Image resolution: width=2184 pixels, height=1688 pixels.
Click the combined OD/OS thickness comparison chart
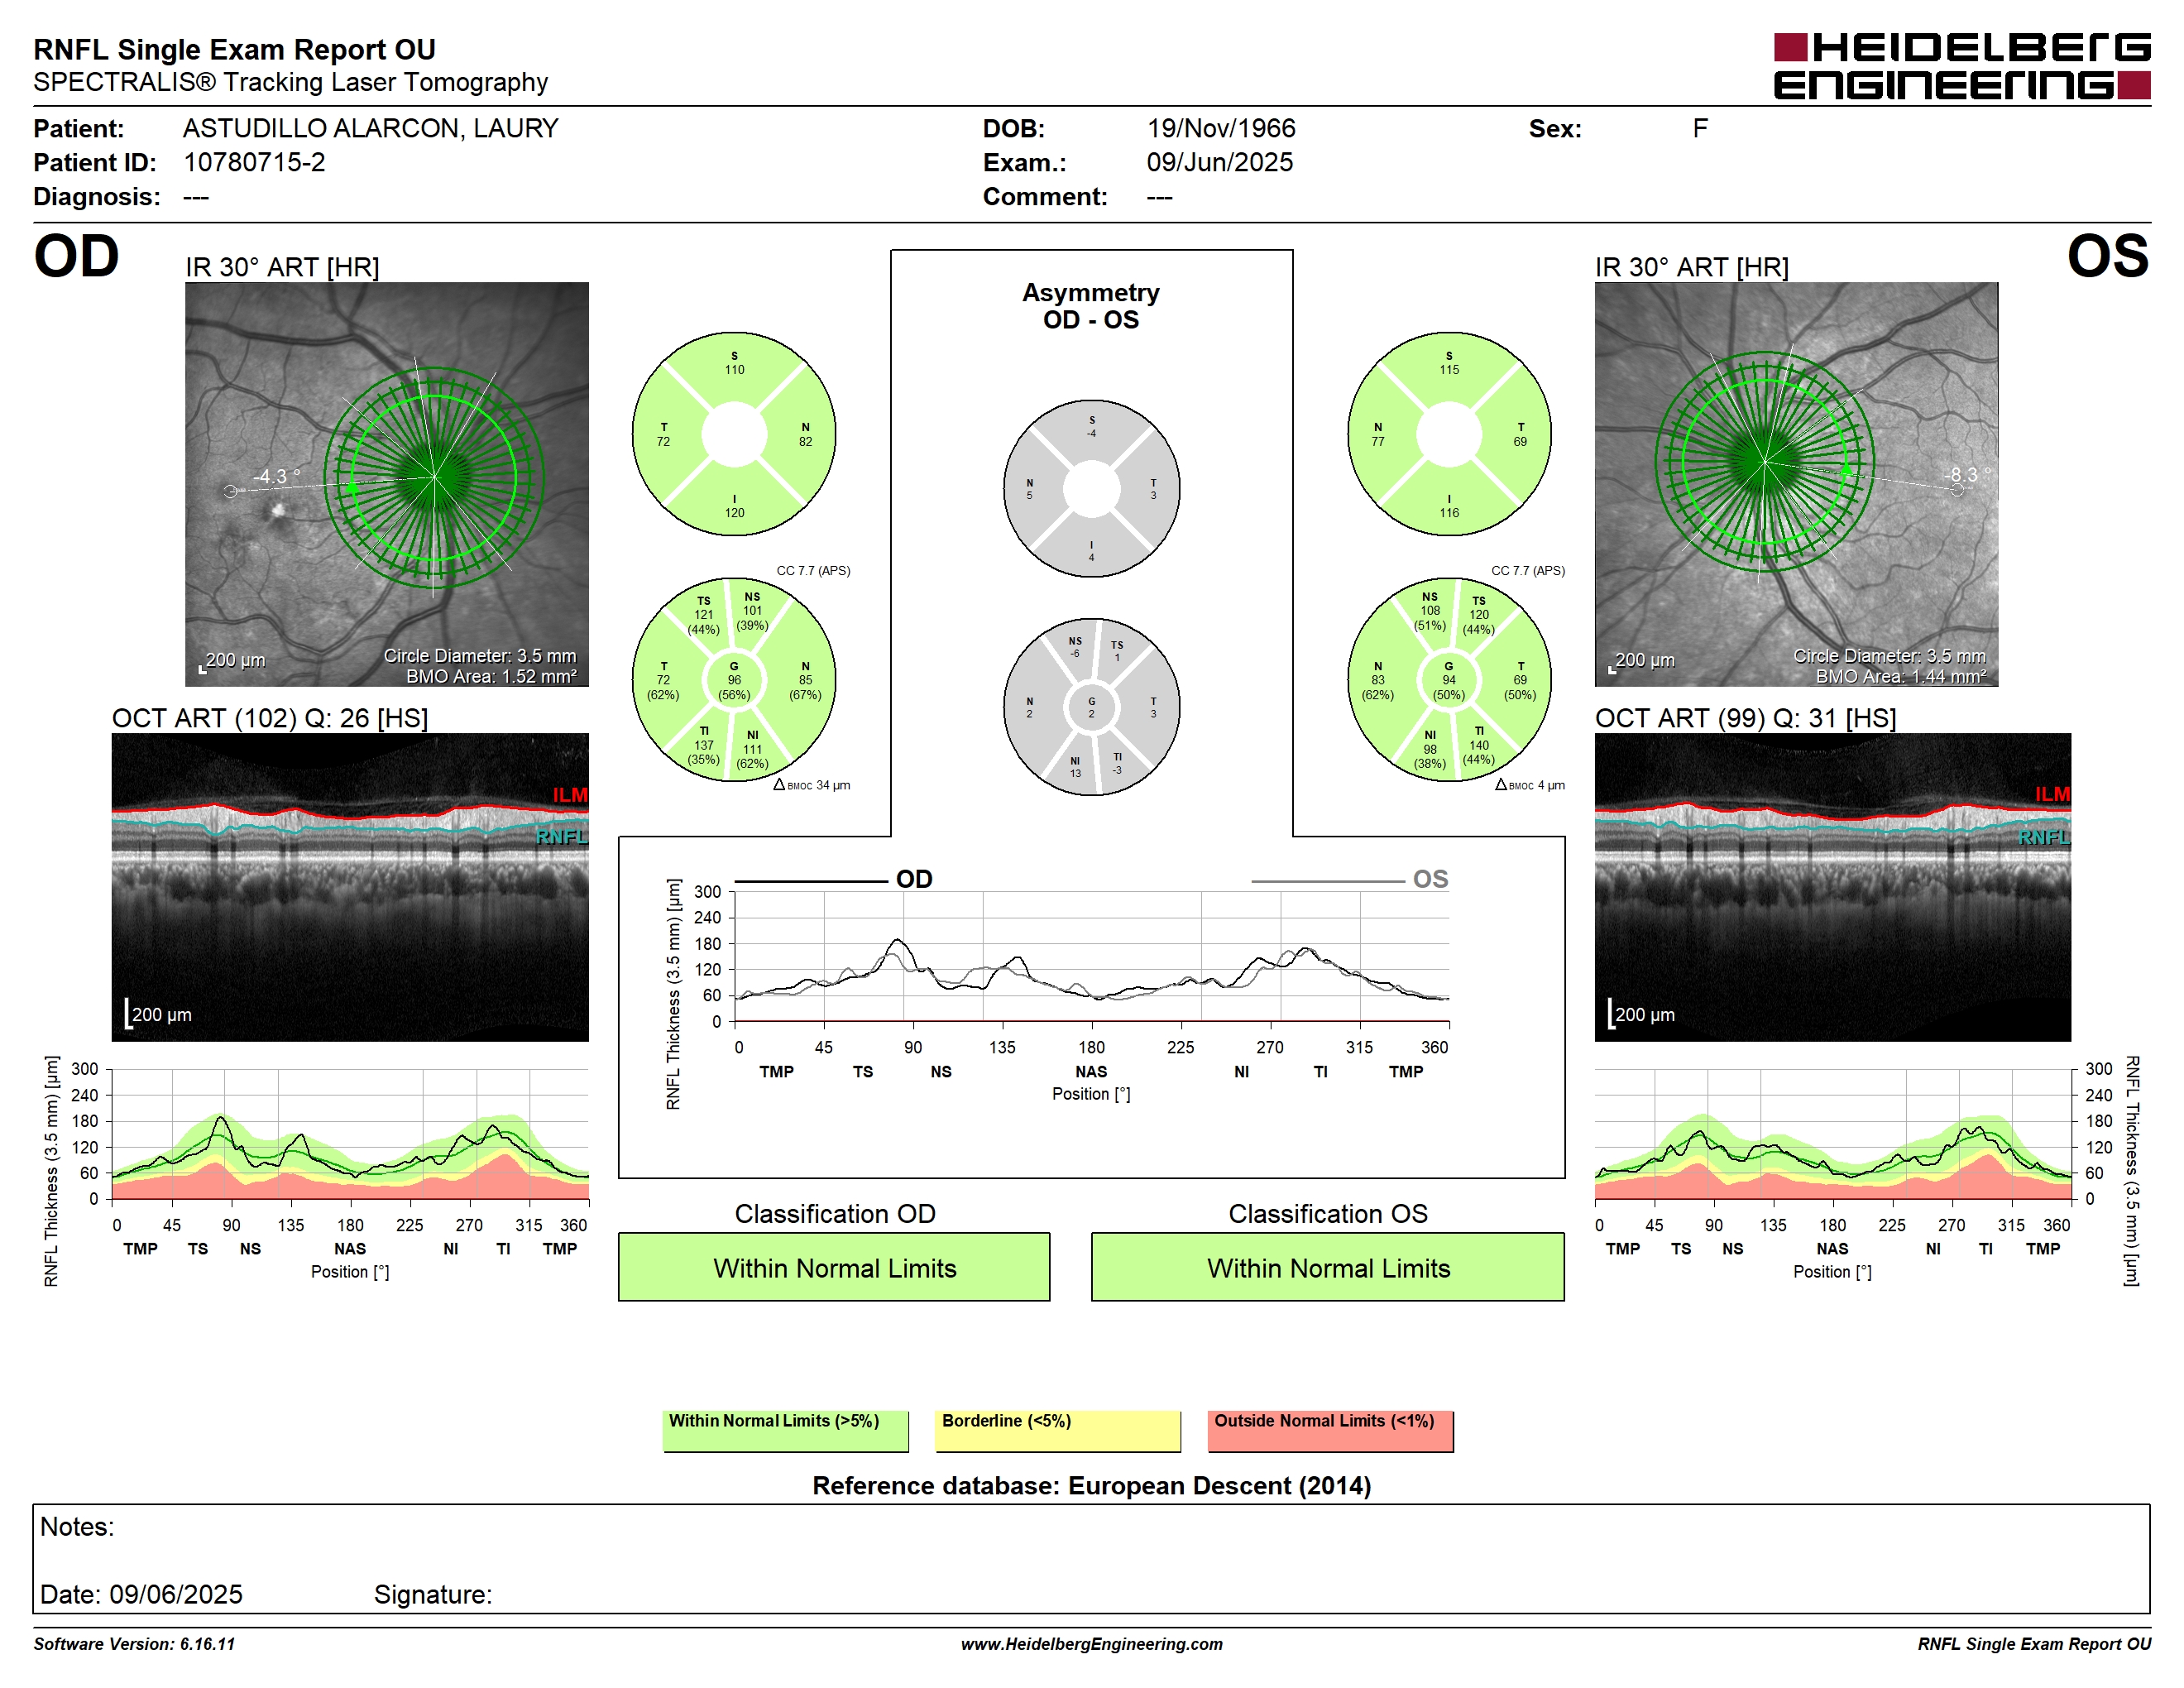point(1091,956)
